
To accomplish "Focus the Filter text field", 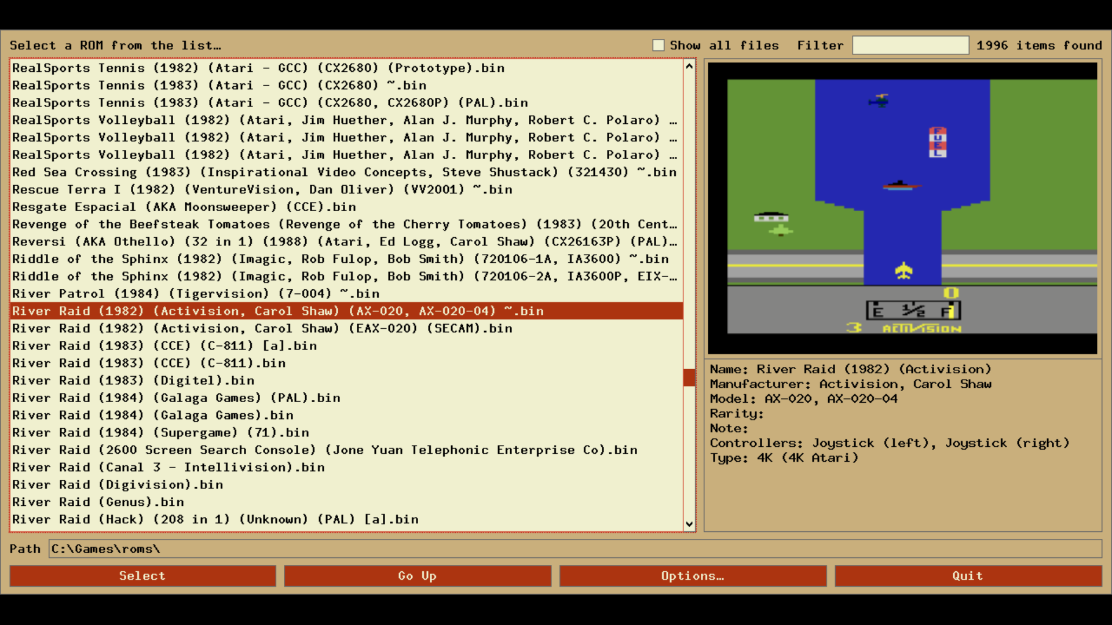I will pos(910,45).
